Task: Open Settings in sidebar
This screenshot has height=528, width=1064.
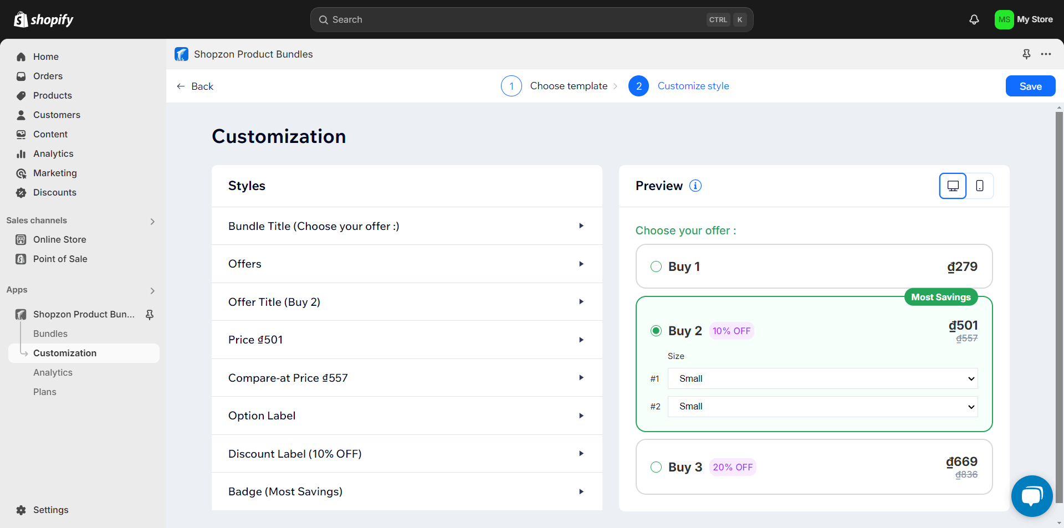Action: 51,510
